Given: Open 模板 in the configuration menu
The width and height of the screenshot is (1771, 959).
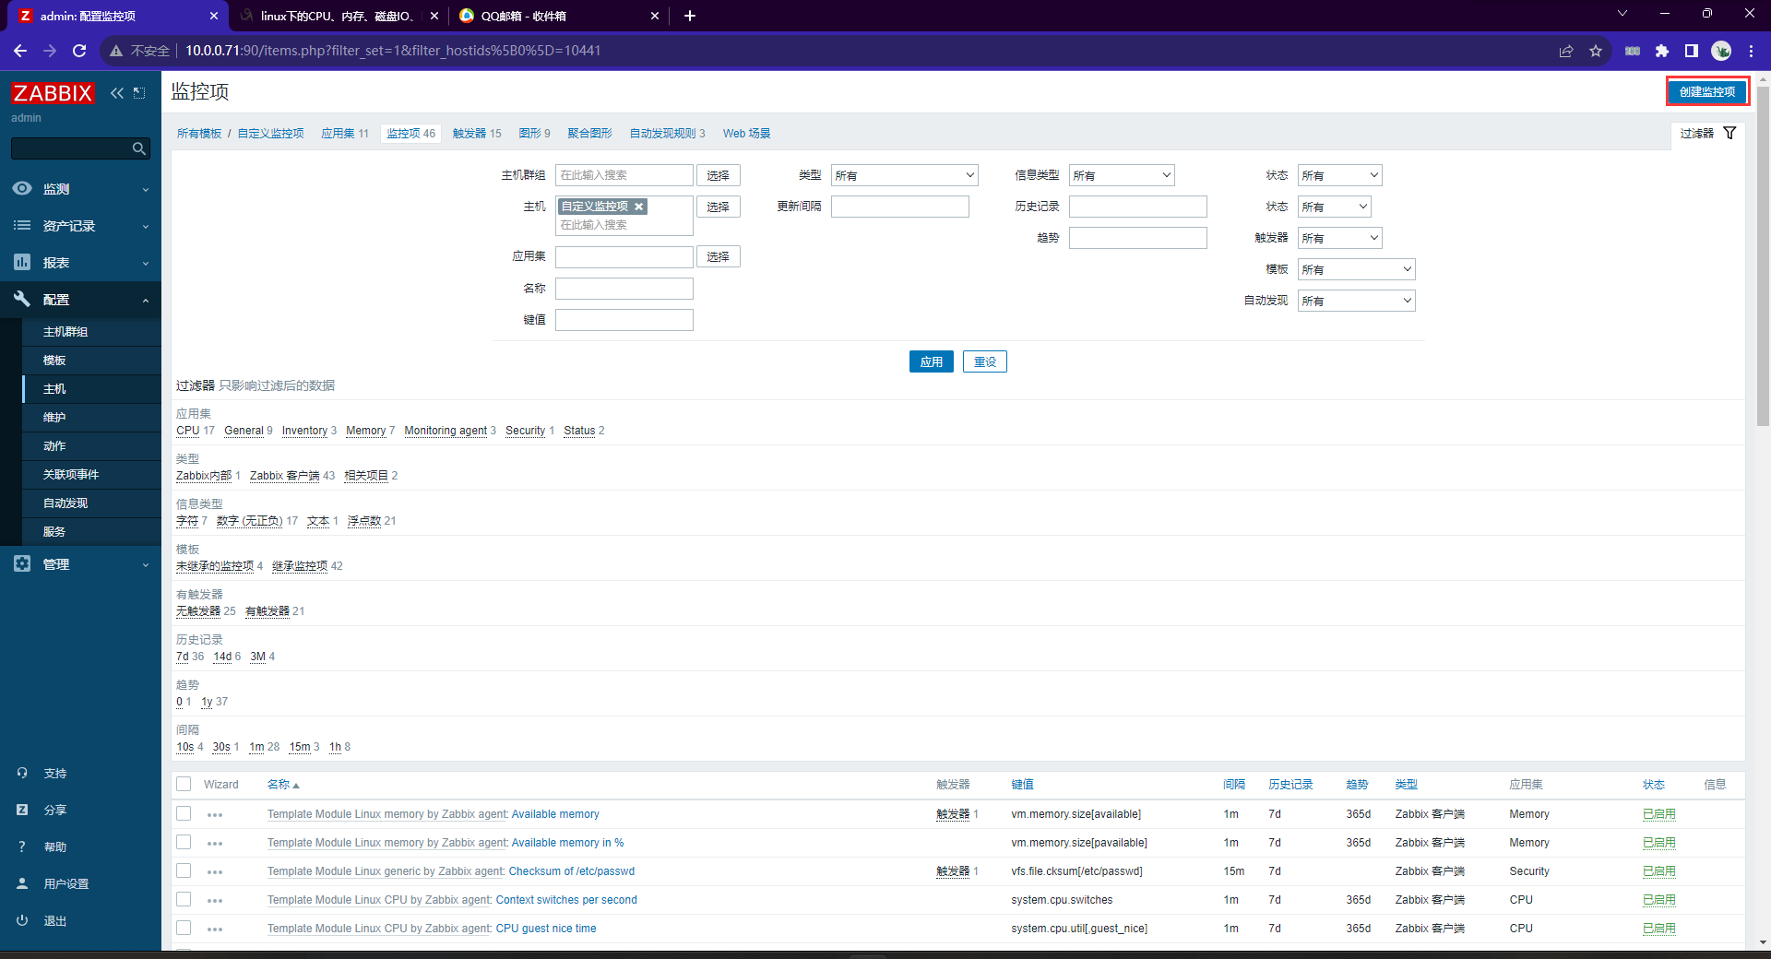Looking at the screenshot, I should click(x=54, y=361).
